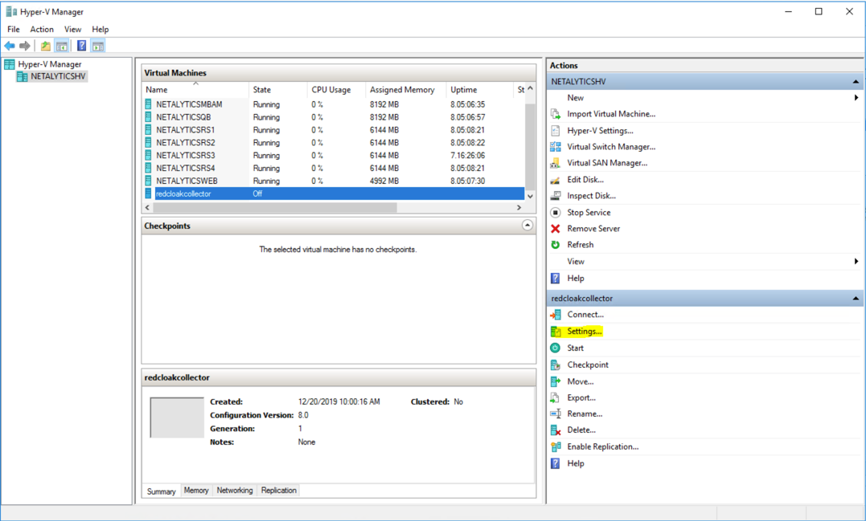Click Enable Replication action icon

point(556,446)
